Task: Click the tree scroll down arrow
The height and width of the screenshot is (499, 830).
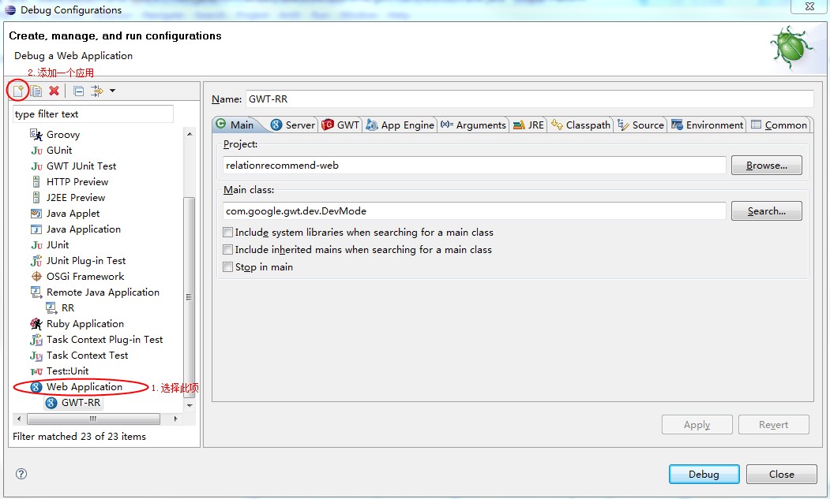Action: click(190, 406)
